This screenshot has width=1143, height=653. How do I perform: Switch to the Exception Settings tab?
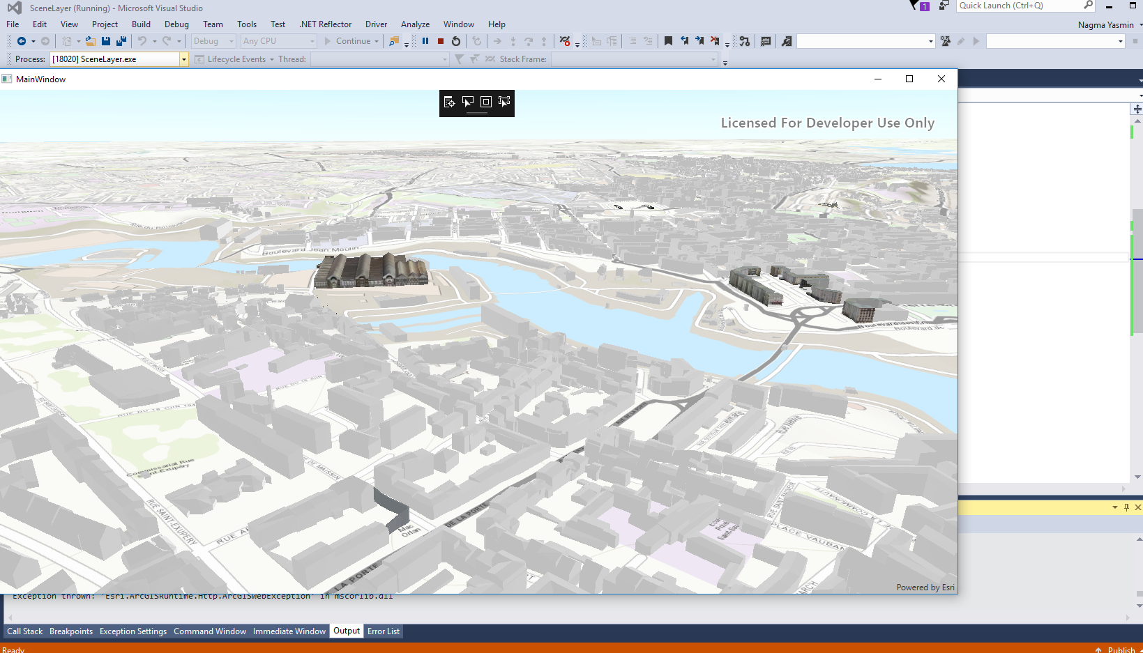(x=133, y=631)
